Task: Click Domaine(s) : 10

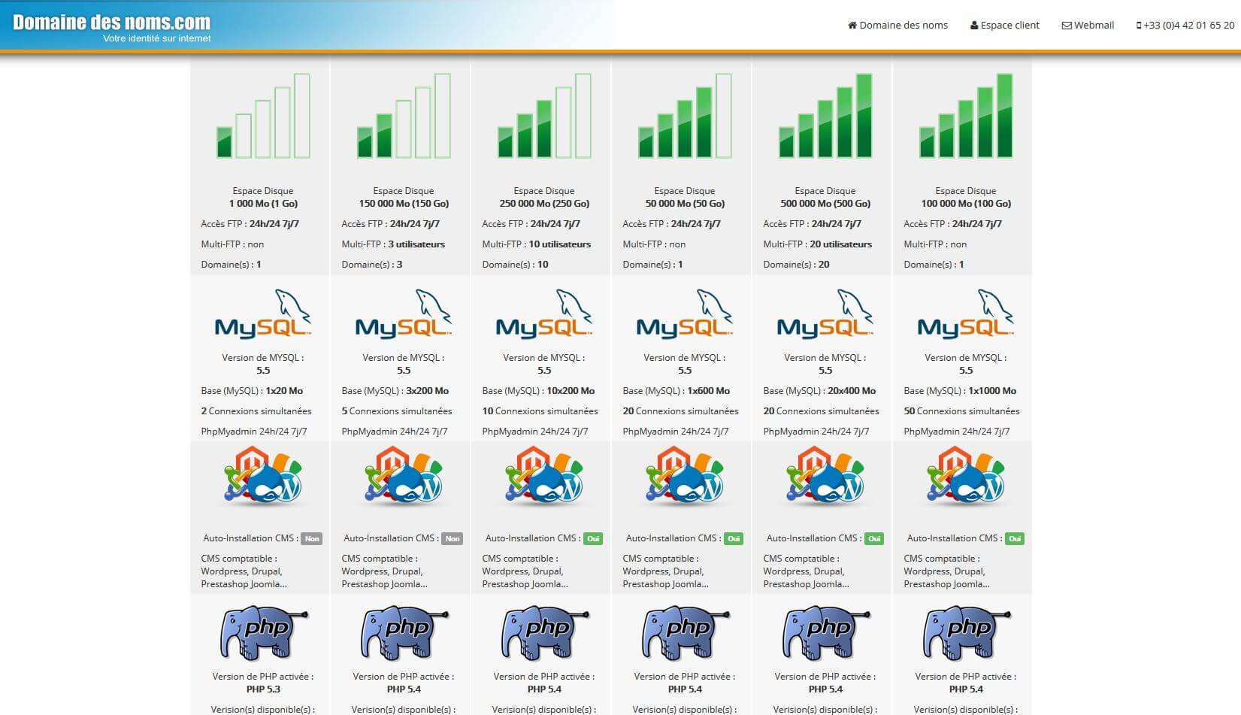Action: (515, 265)
